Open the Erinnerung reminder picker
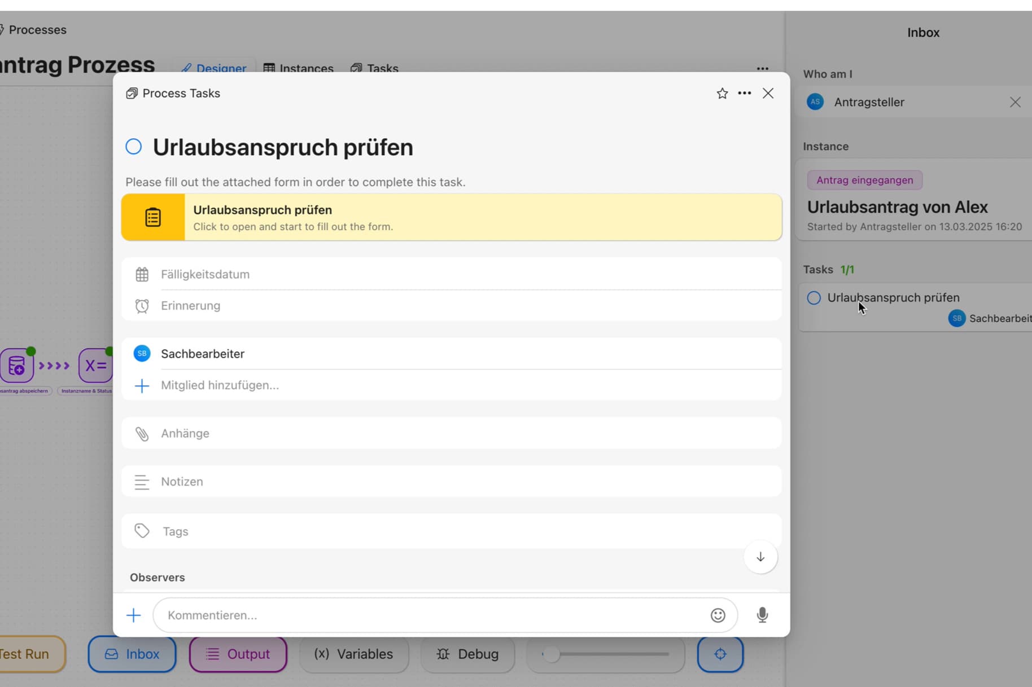 [190, 306]
